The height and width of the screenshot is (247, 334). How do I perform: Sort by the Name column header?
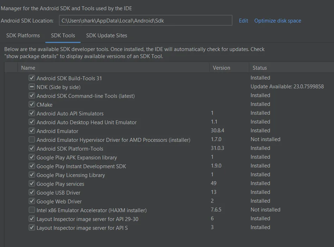point(28,68)
